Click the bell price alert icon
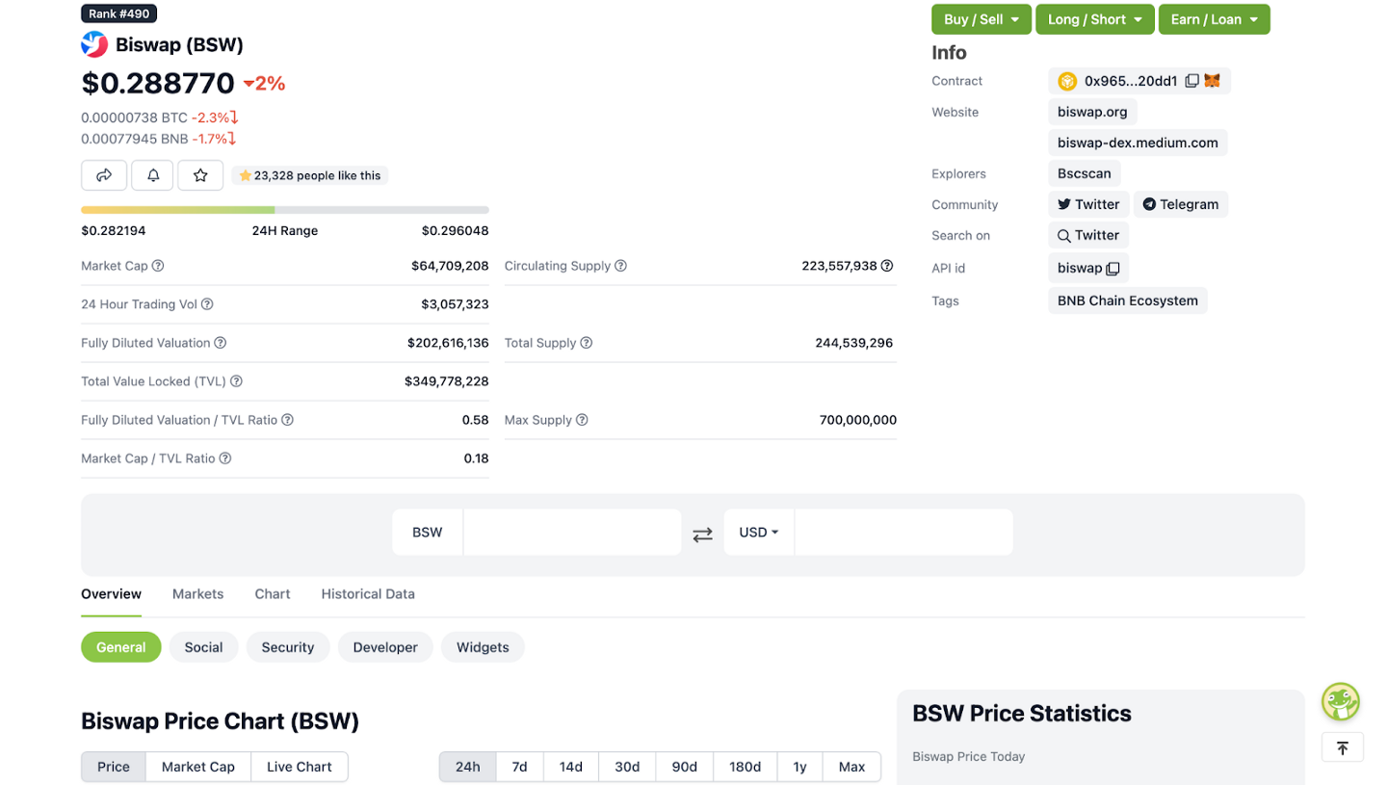 tap(152, 175)
